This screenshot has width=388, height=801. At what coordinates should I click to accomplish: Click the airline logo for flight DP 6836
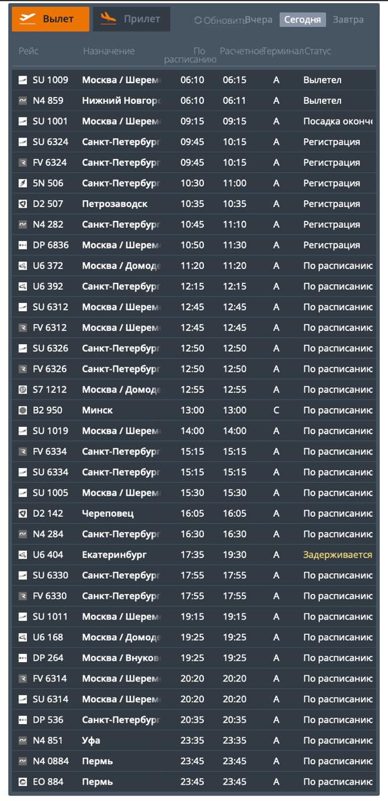pos(23,245)
